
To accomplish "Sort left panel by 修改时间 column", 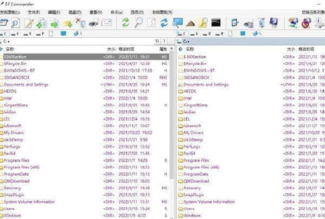I will click(126, 49).
